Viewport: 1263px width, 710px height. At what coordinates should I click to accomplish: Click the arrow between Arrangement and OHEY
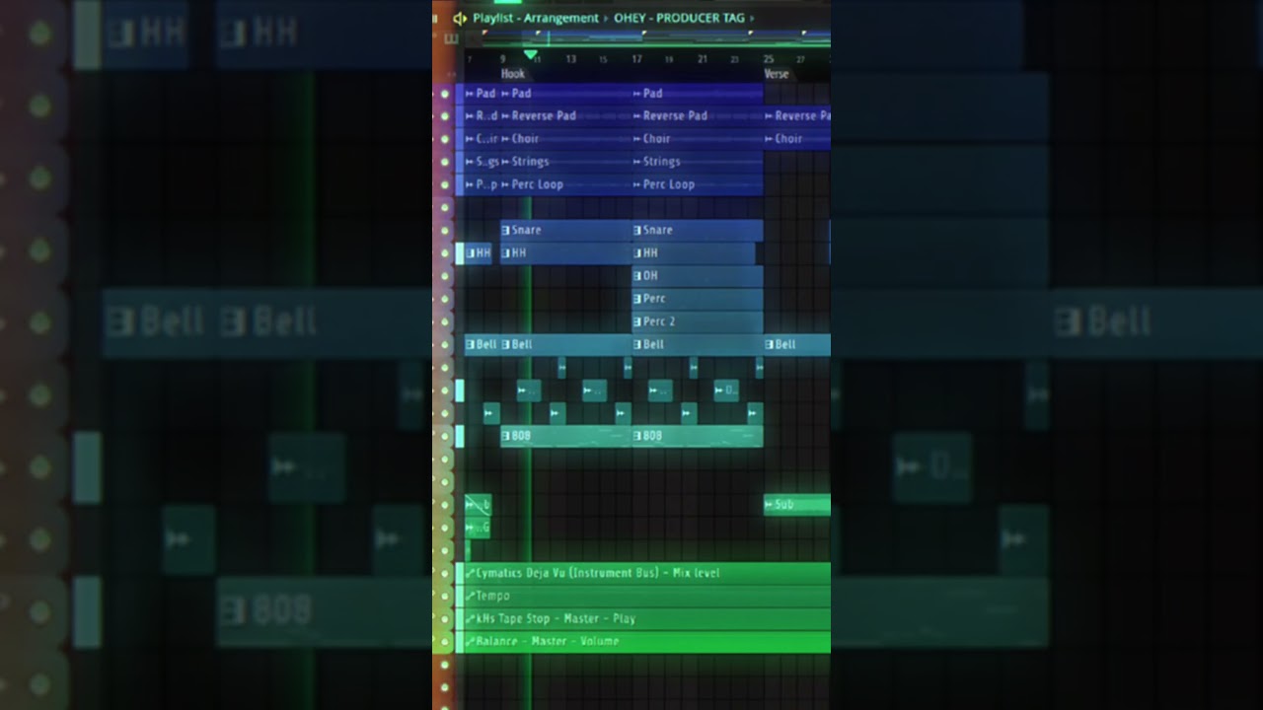[606, 18]
